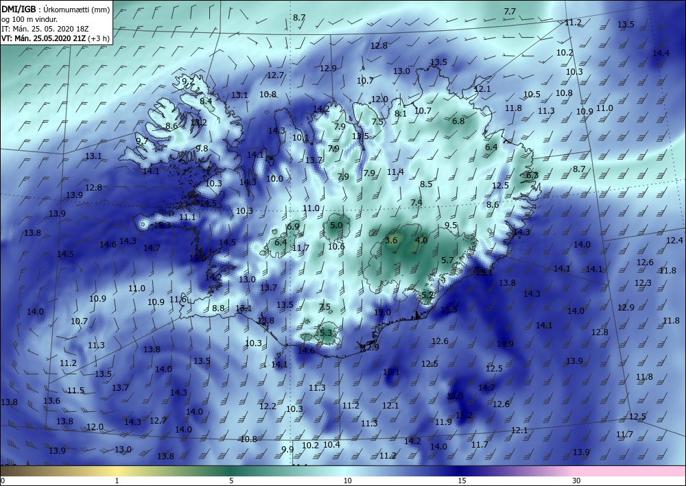The width and height of the screenshot is (686, 486).
Task: Click the map value 11.5
Action: [x=75, y=390]
